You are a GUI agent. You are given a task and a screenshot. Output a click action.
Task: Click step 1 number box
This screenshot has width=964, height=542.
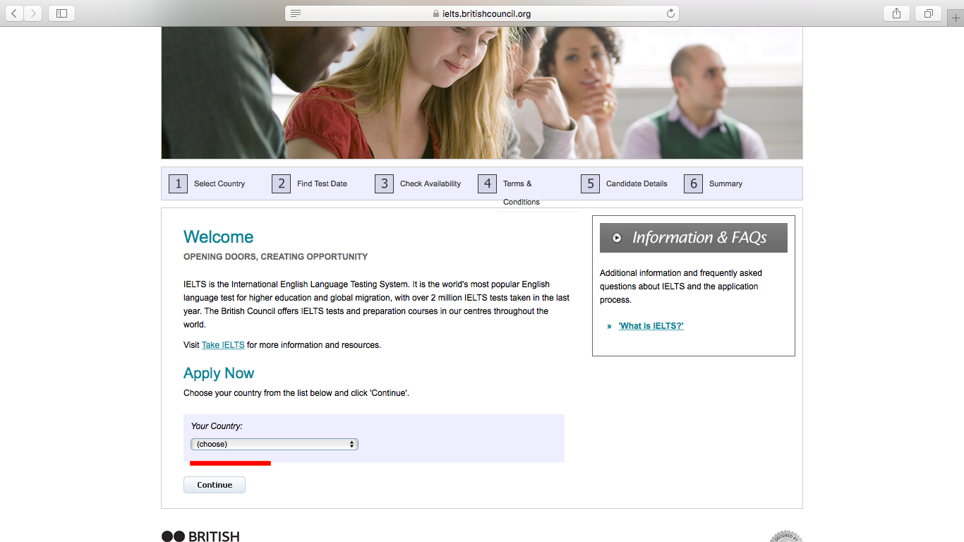click(178, 183)
